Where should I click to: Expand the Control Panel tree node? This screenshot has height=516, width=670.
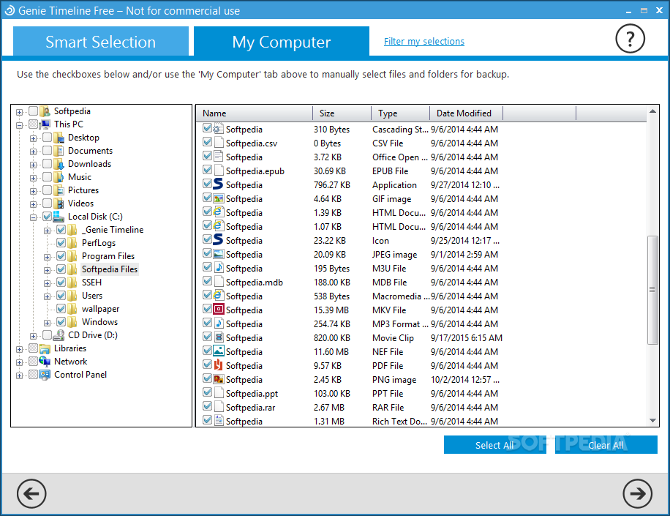[19, 375]
